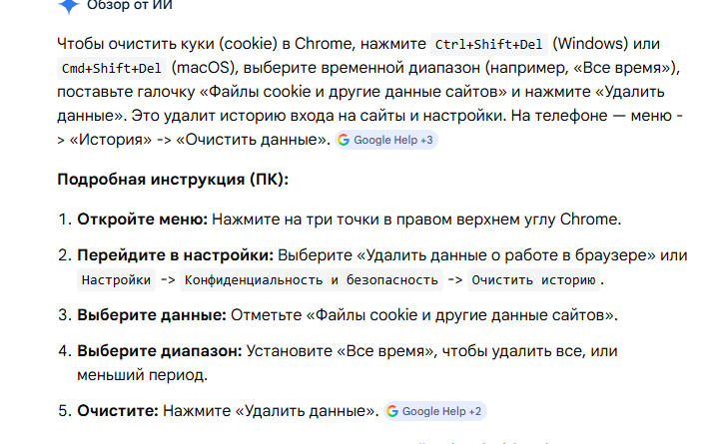Click the bold Выберите диапазон step label
The image size is (716, 444).
pyautogui.click(x=160, y=351)
